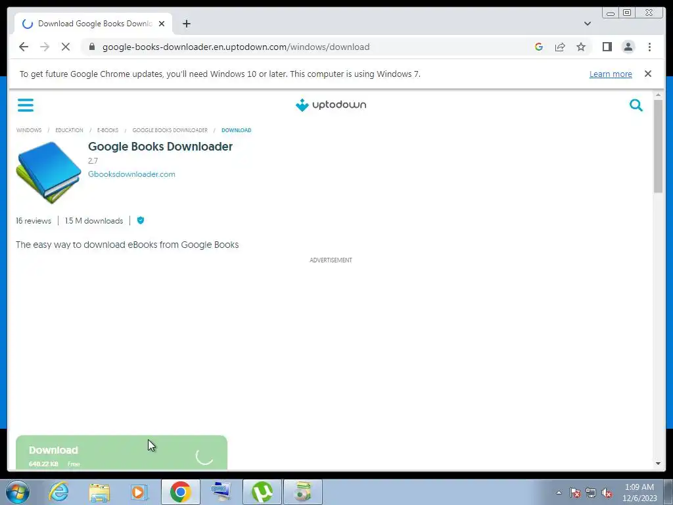Click the Google Books Downloader book icon

tap(49, 172)
